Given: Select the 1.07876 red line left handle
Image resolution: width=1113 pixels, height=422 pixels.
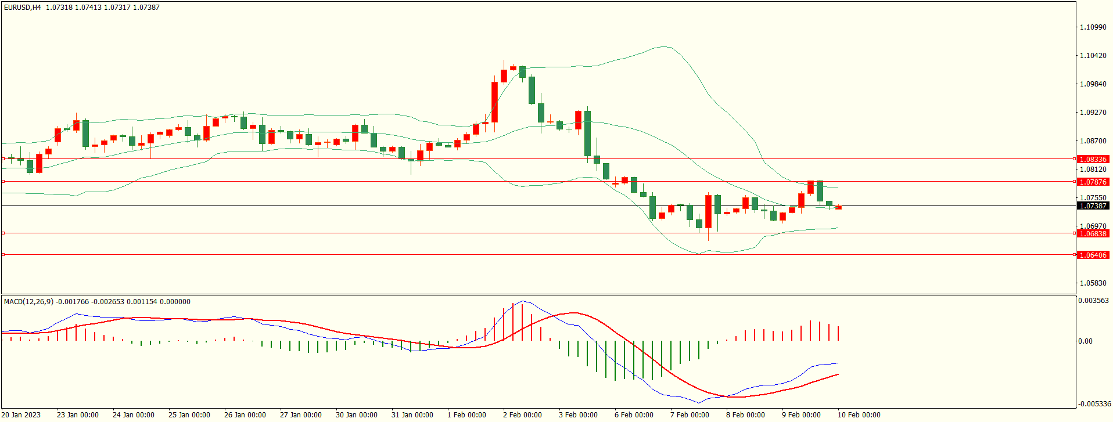Looking at the screenshot, I should click(3, 181).
